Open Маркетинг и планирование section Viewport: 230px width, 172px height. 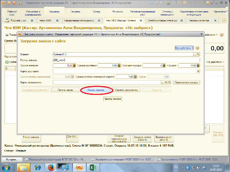tap(33, 13)
